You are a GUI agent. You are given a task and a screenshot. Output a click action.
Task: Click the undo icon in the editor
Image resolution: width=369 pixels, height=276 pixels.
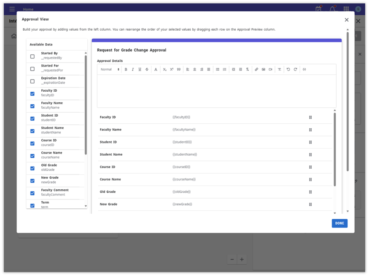click(288, 69)
